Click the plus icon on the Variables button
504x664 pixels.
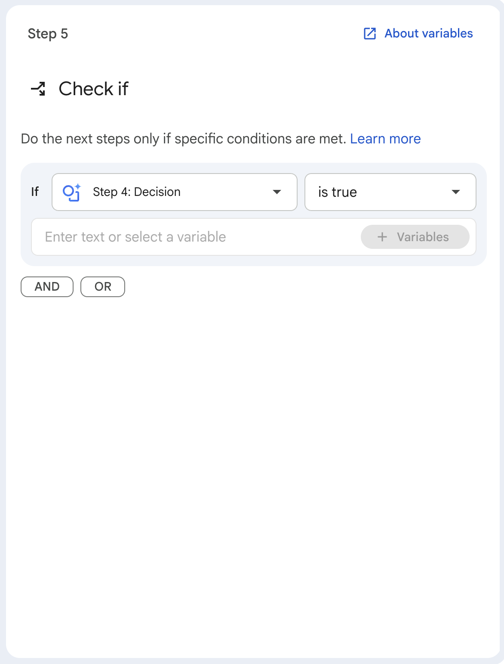tap(382, 237)
